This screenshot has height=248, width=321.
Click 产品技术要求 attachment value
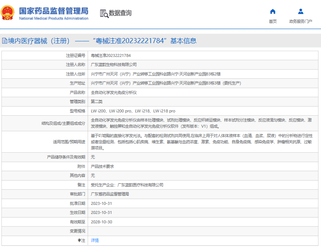103,166
